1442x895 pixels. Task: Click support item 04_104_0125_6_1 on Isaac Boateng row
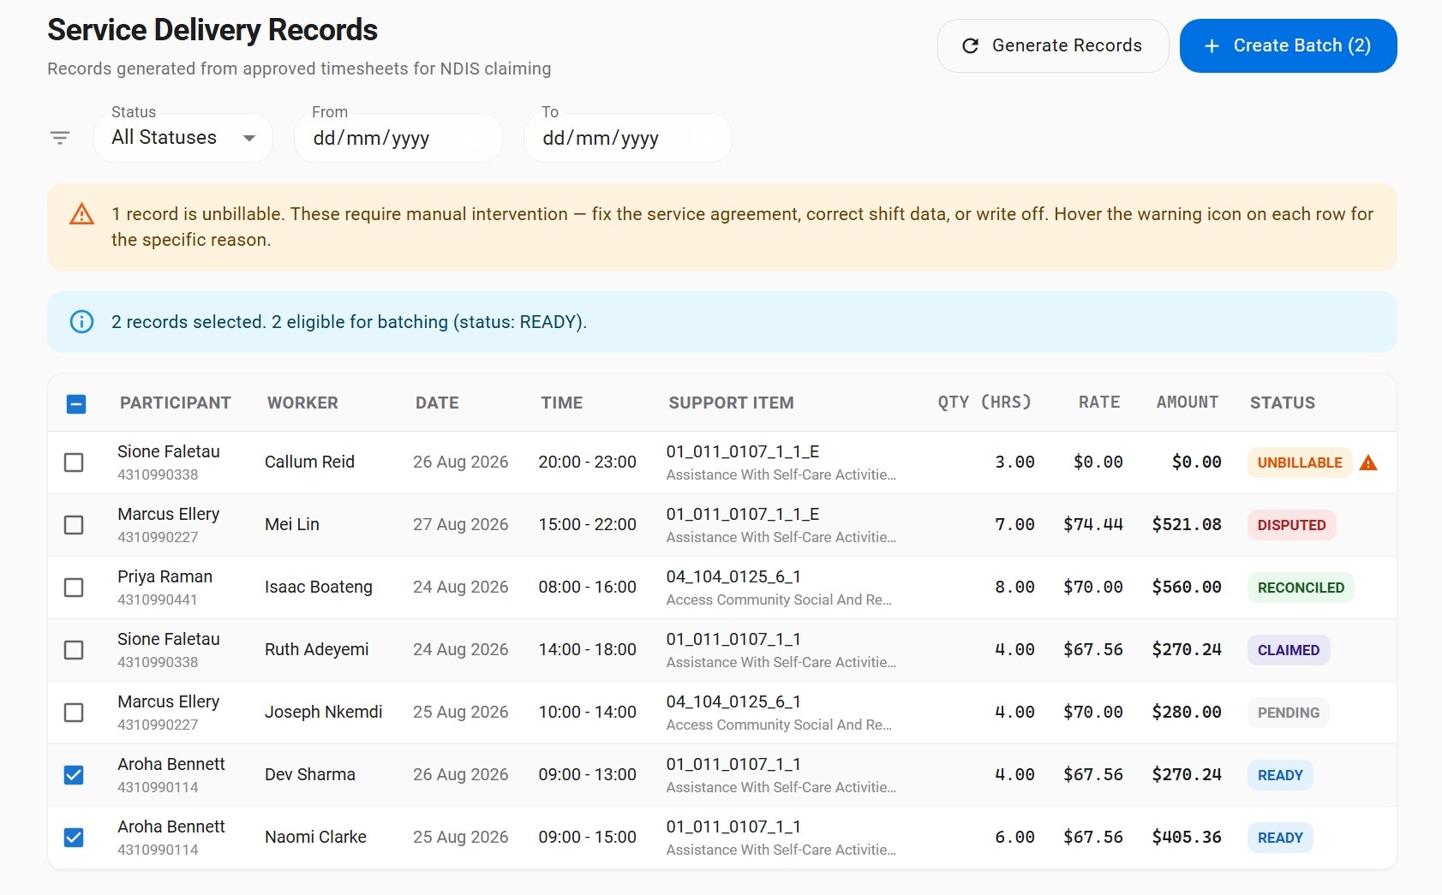(x=733, y=576)
